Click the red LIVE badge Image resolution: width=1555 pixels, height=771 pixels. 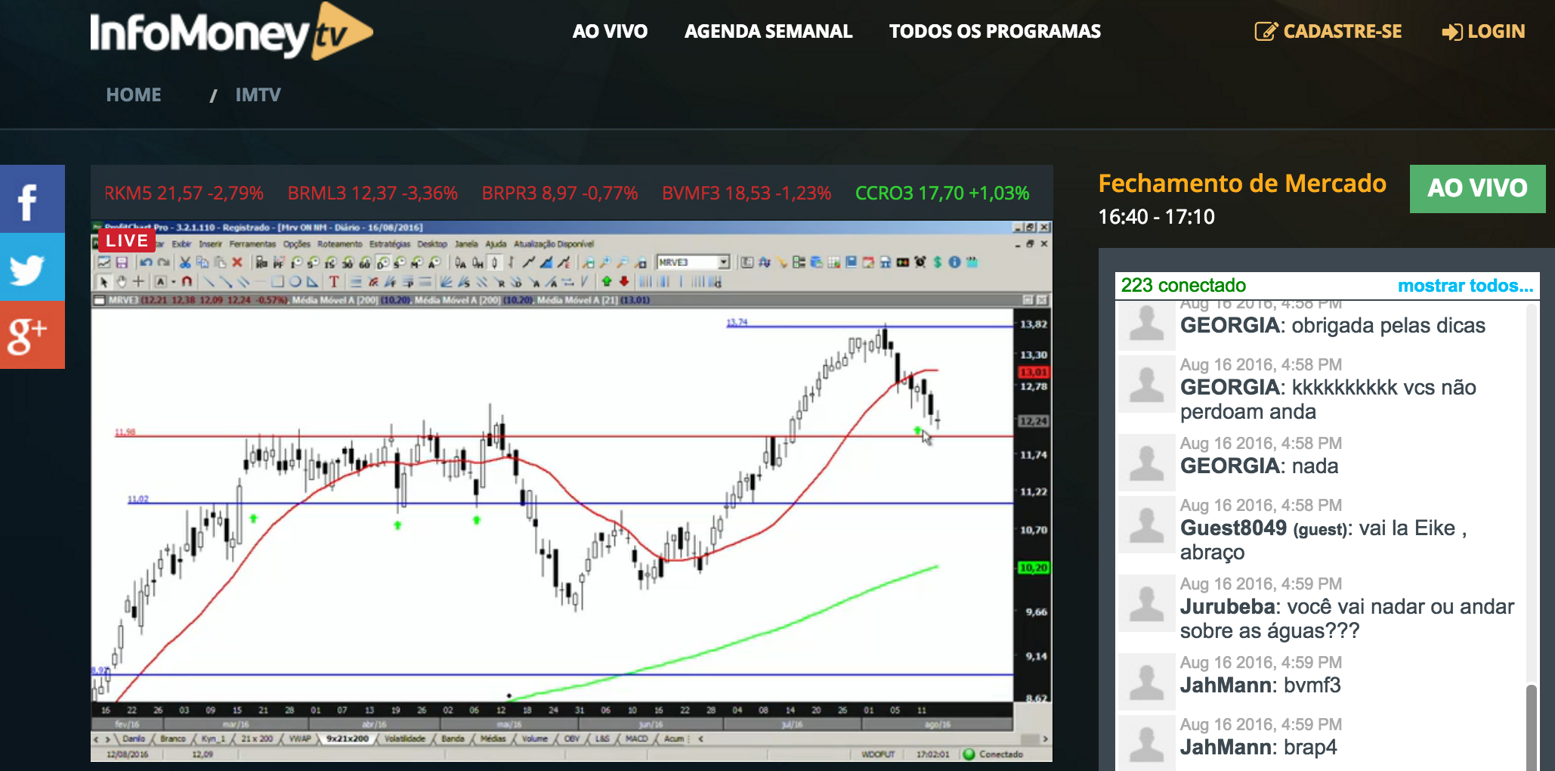coord(127,240)
